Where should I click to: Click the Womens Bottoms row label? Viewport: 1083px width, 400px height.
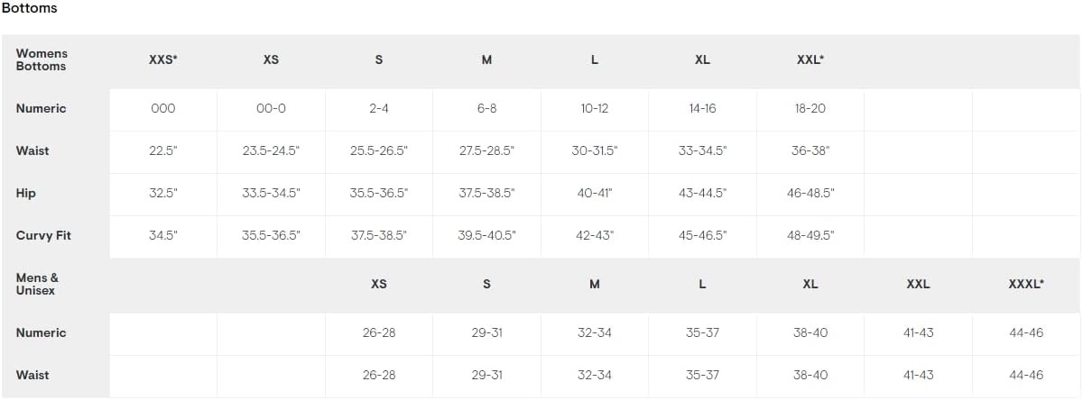coord(42,59)
